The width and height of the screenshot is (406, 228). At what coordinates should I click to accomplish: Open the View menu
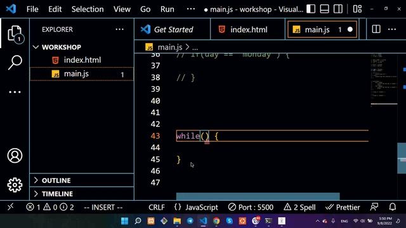(122, 9)
